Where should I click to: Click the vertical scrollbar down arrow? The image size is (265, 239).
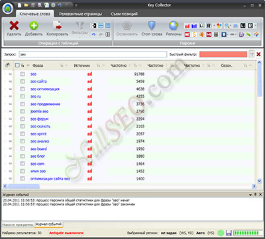pyautogui.click(x=260, y=181)
